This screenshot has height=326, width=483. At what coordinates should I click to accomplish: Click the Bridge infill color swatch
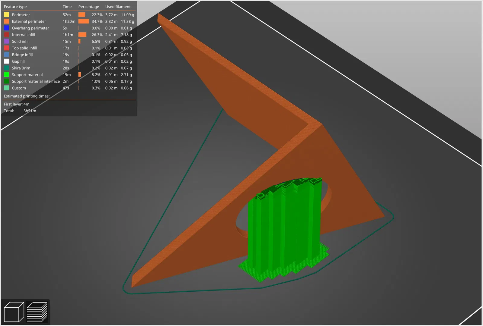click(6, 55)
